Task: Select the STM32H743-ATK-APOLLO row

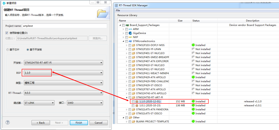Action: click(198, 93)
